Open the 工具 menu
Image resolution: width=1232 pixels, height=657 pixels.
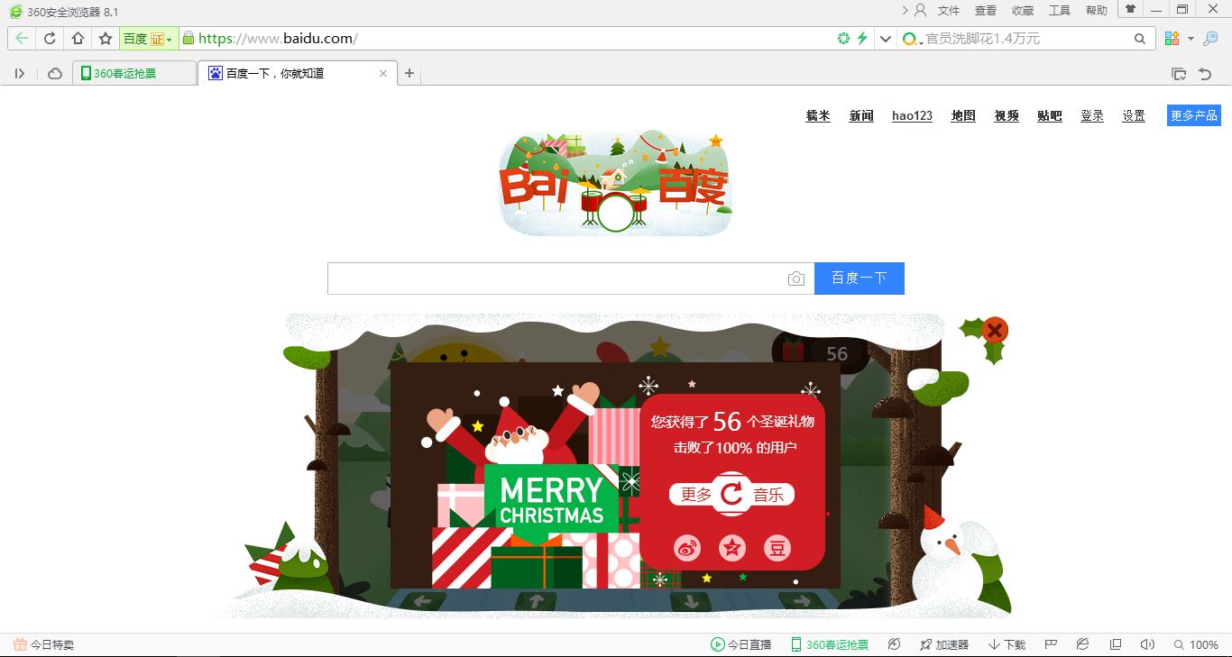(1060, 11)
